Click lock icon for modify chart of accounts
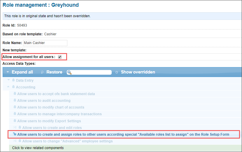 click(x=15, y=107)
